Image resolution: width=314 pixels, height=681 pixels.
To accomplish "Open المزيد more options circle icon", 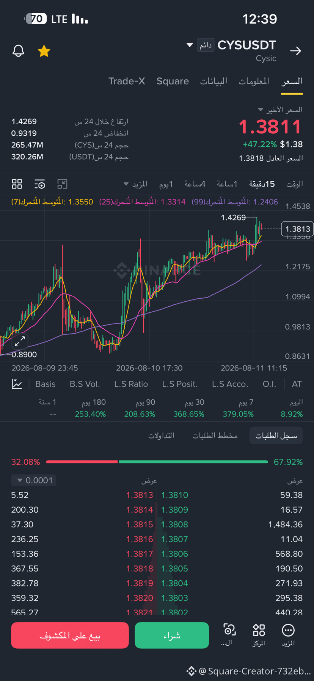I will (x=288, y=630).
